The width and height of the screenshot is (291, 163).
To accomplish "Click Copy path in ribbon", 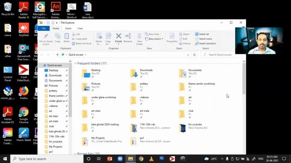I will [80, 39].
